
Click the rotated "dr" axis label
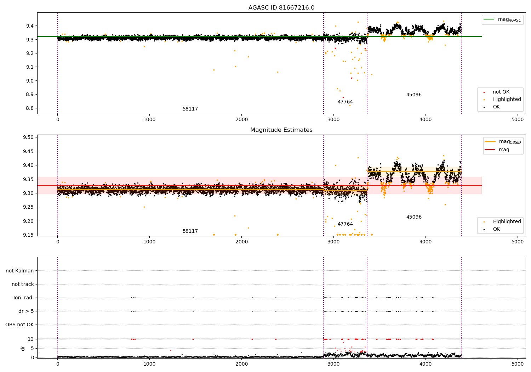(x=23, y=348)
